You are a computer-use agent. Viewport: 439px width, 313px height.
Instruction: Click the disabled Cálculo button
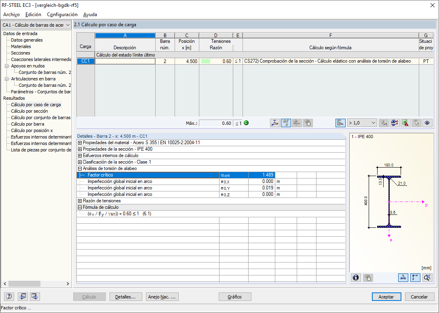click(89, 297)
